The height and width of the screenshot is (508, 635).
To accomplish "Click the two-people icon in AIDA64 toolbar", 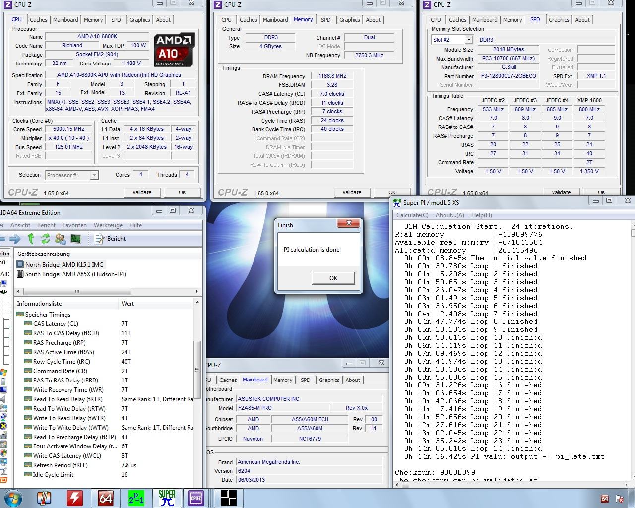I will click(61, 239).
